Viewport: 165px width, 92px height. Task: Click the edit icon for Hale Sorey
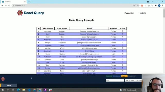point(122,62)
